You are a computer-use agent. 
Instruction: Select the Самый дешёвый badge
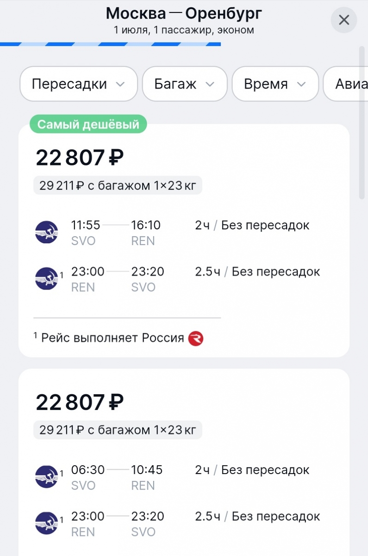click(88, 125)
